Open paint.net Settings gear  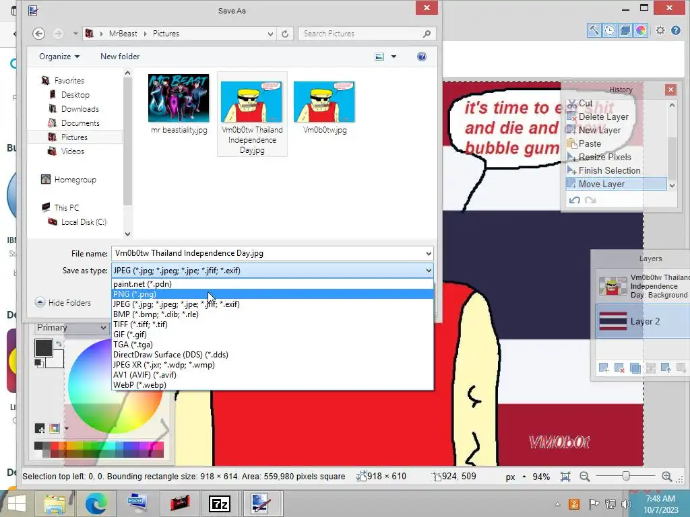click(660, 30)
